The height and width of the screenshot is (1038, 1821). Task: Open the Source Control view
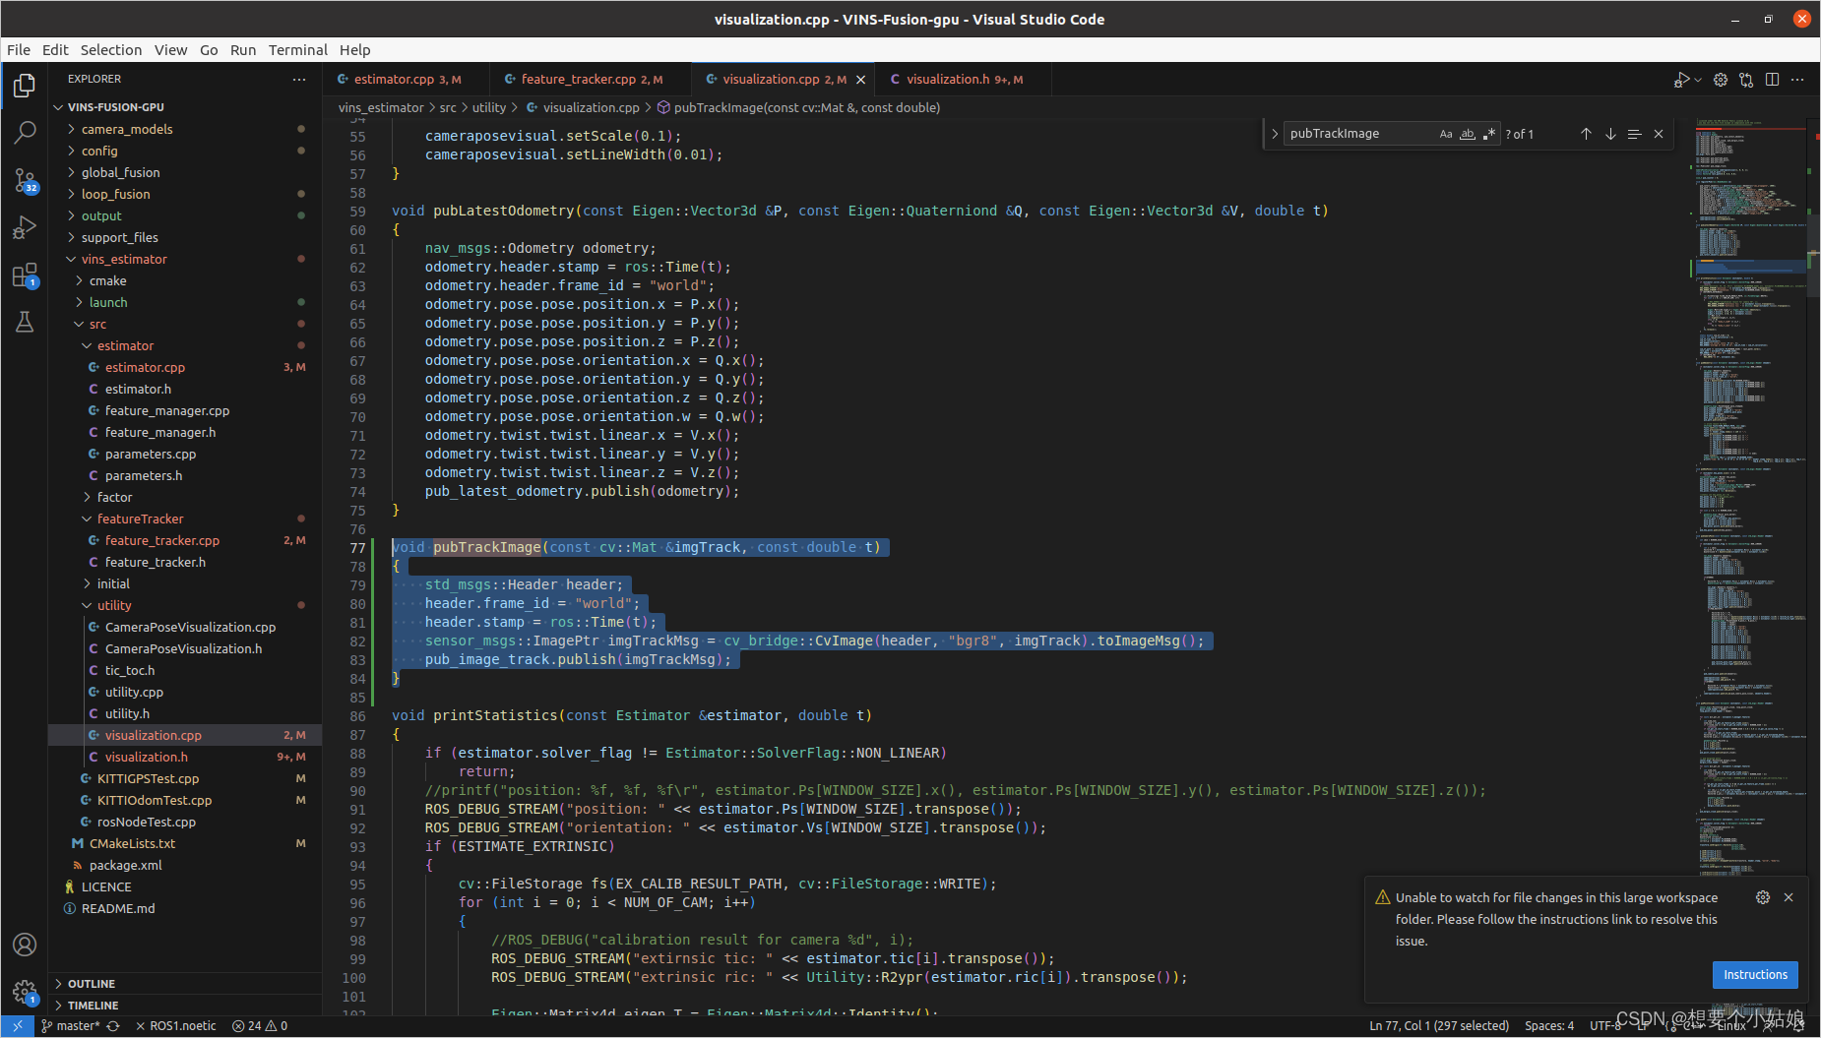pyautogui.click(x=25, y=181)
